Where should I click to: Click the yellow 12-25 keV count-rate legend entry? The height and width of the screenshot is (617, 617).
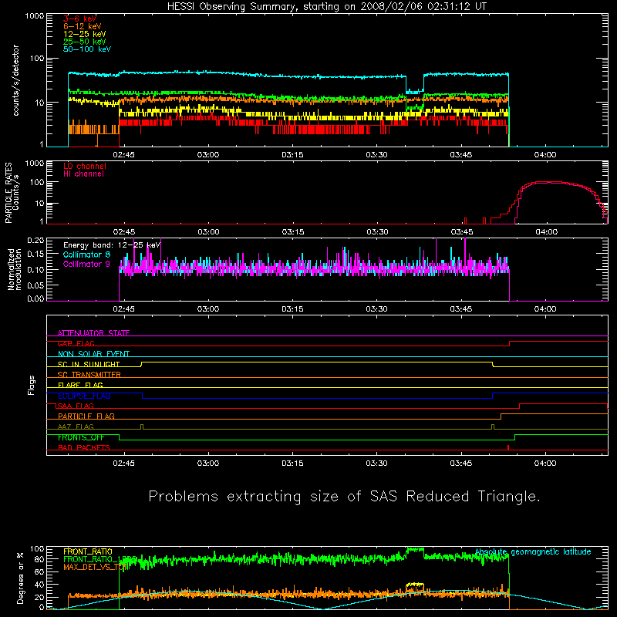(x=84, y=34)
